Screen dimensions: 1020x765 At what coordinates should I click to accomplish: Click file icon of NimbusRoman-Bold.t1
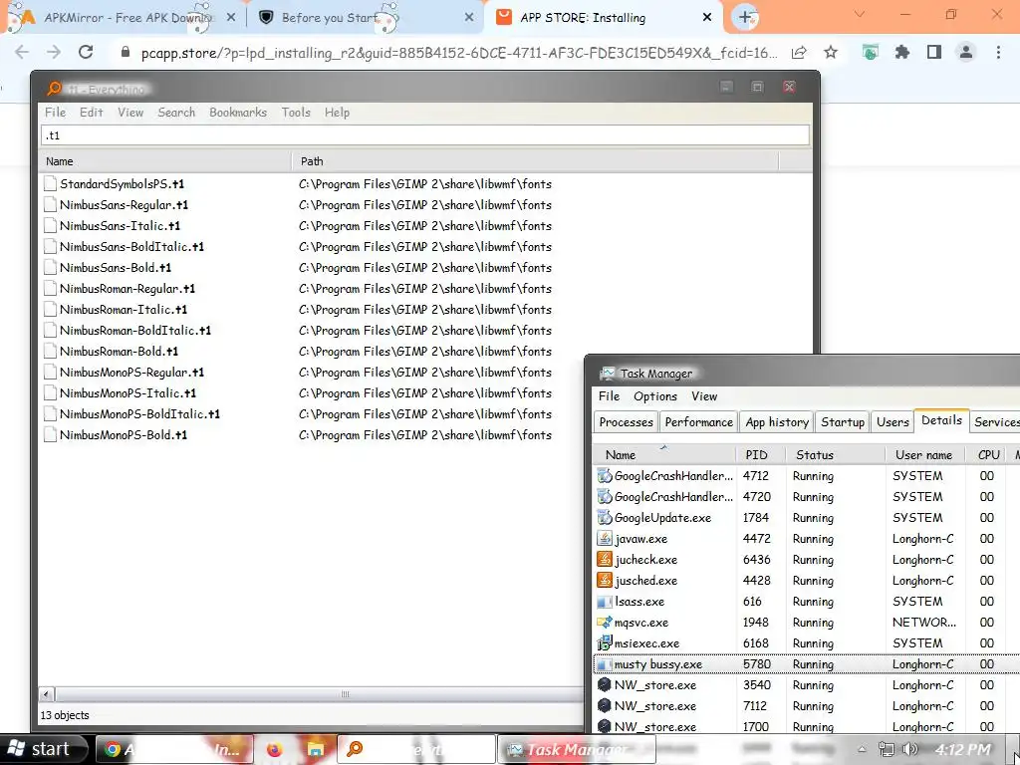(x=50, y=352)
